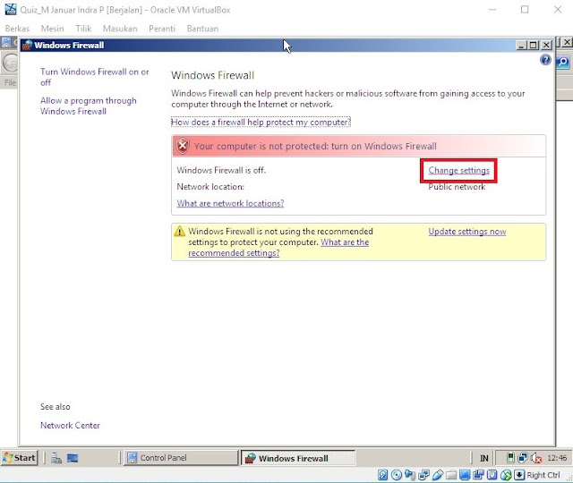
Task: Click the muted volume tray icon
Action: pyautogui.click(x=537, y=458)
